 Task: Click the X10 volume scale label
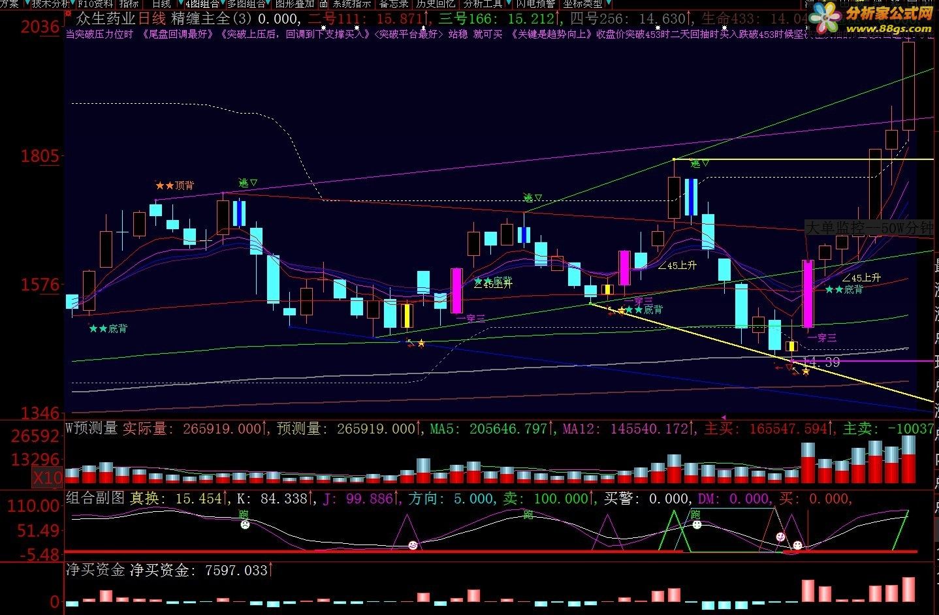48,479
